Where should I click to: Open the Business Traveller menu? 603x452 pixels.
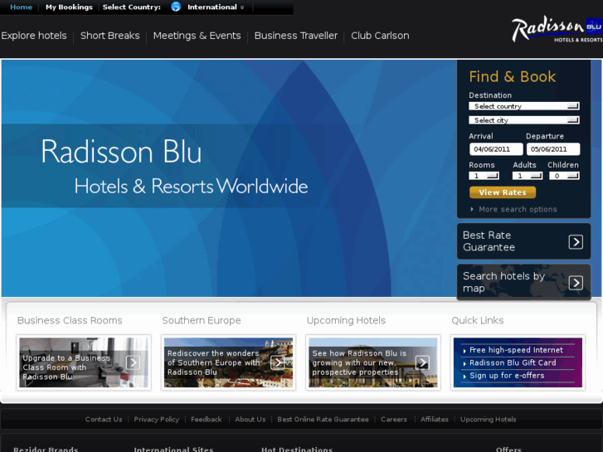(296, 36)
